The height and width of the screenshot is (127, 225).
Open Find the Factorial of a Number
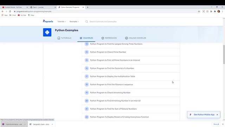coord(131,68)
